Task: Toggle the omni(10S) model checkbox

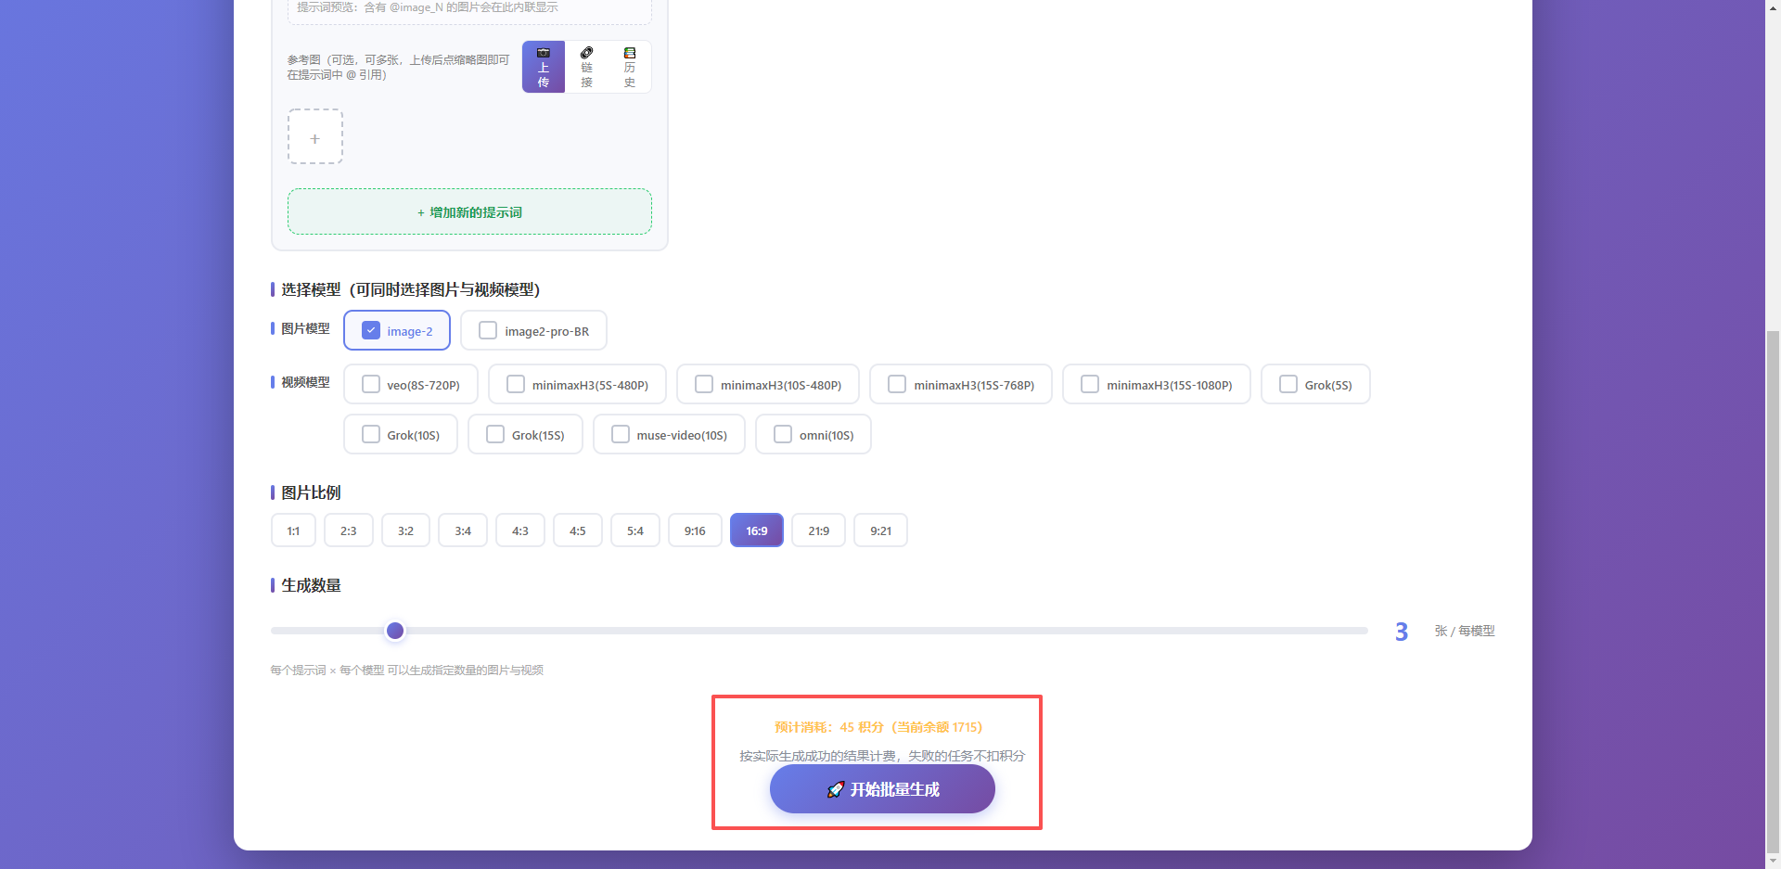Action: pyautogui.click(x=783, y=434)
